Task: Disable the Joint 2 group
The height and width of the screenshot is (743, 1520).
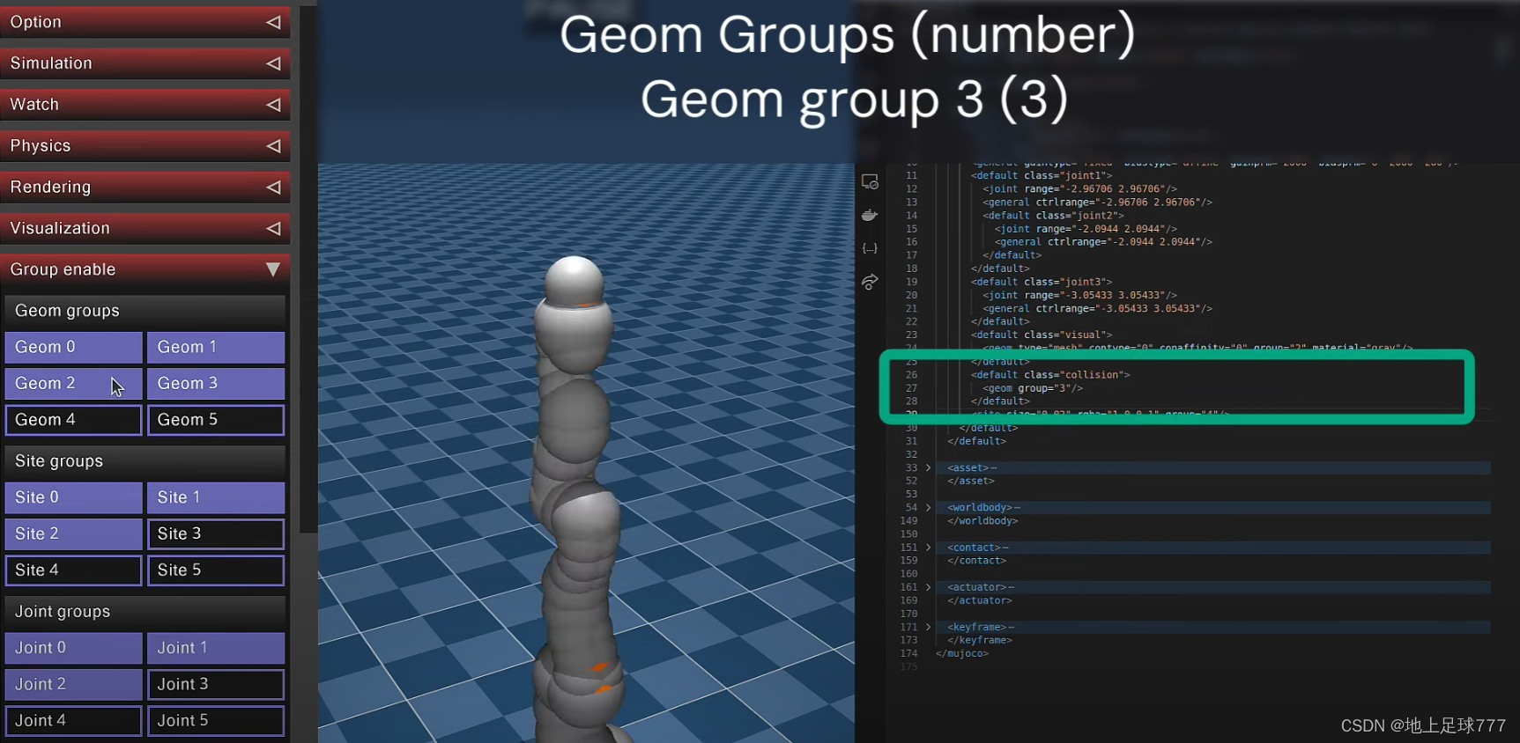Action: coord(73,684)
